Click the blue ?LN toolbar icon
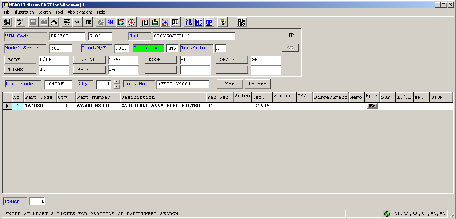 pos(189,22)
